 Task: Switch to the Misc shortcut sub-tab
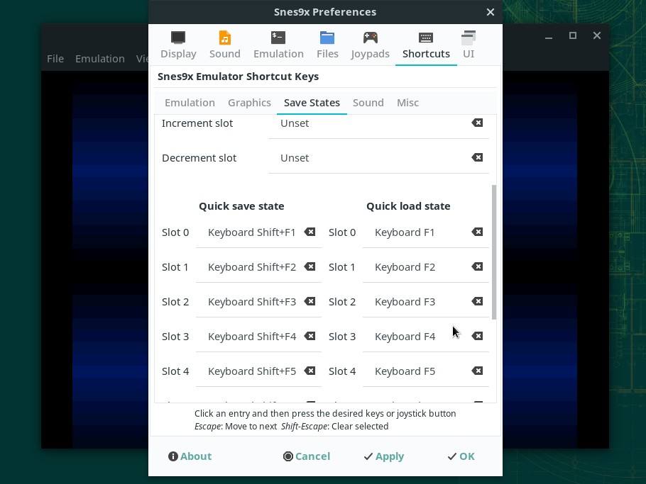click(408, 103)
